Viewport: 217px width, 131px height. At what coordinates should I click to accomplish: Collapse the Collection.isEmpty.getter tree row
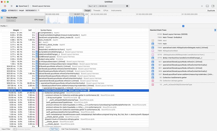point(44,93)
